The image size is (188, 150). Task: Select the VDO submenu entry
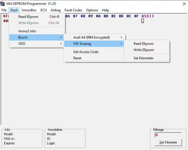37,44
